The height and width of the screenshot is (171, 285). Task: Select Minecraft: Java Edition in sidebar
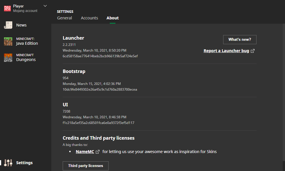click(x=27, y=41)
